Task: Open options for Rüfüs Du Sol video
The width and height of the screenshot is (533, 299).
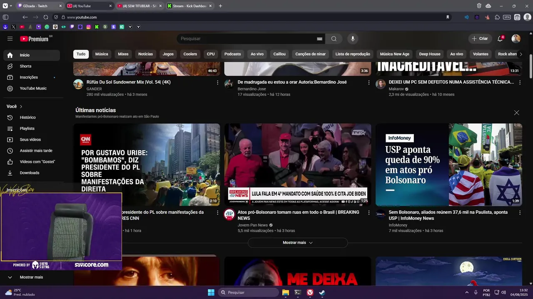Action: click(x=217, y=83)
